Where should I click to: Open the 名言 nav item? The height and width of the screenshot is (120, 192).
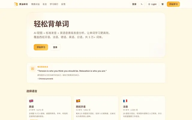45,4
